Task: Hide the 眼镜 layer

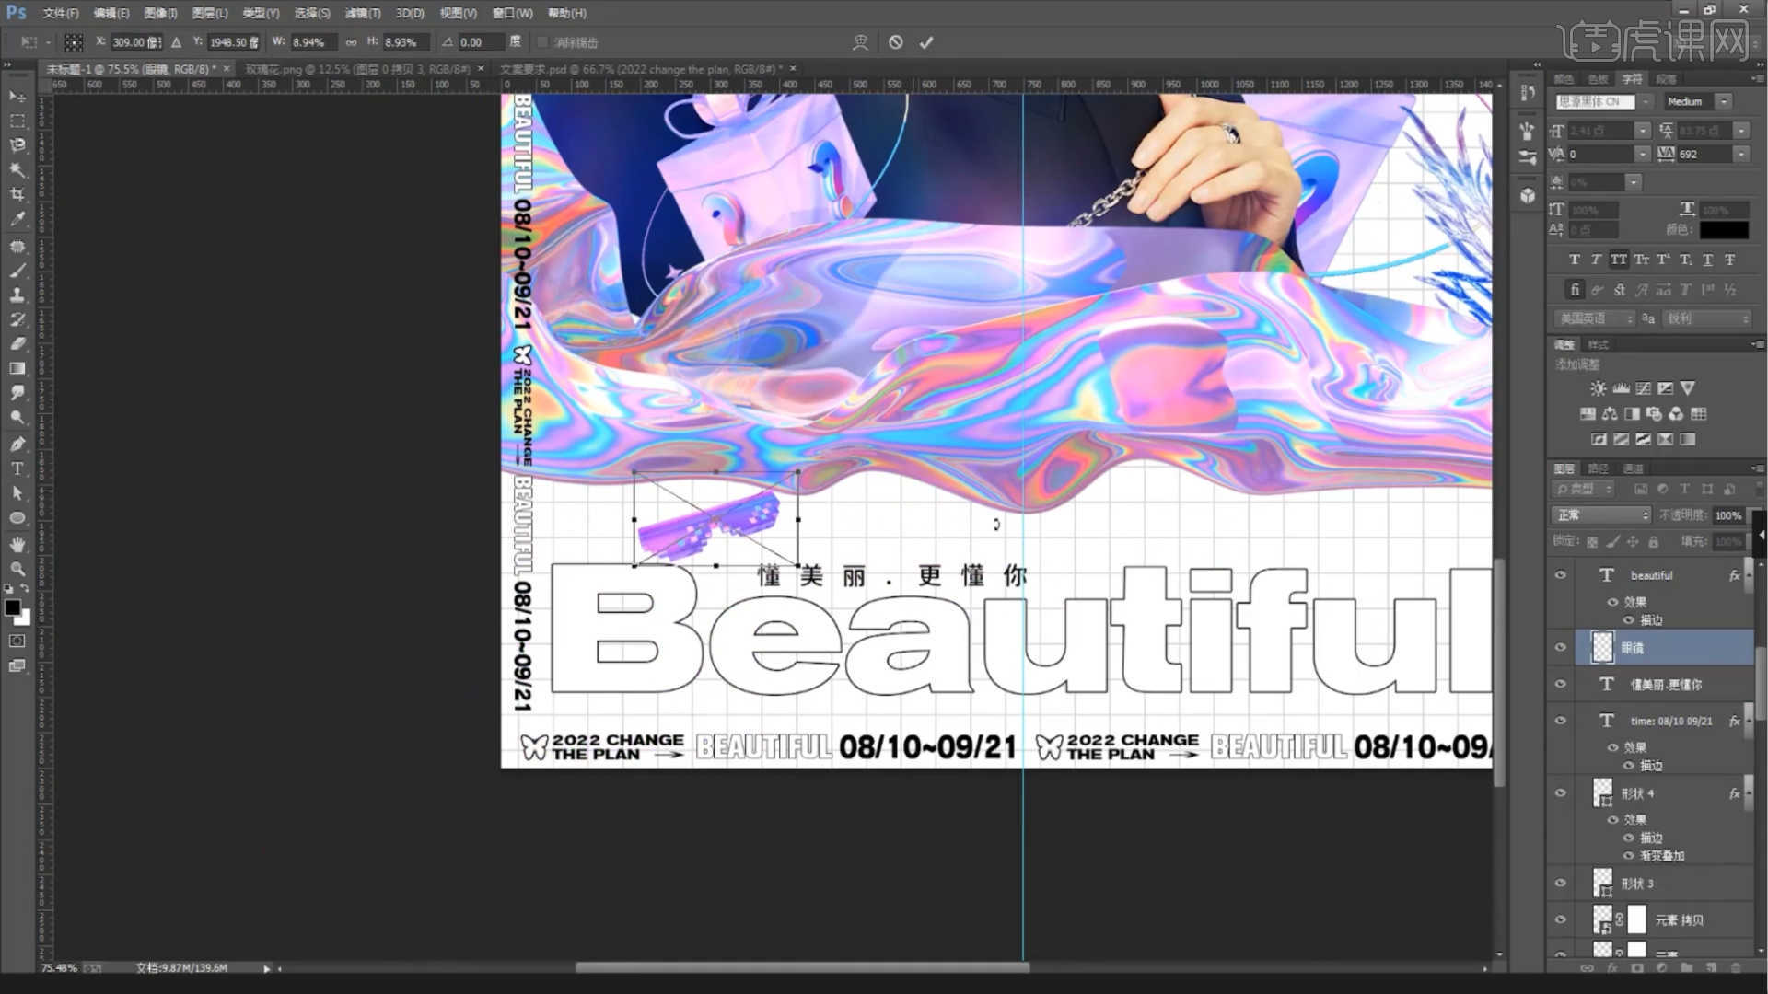Action: coord(1560,647)
